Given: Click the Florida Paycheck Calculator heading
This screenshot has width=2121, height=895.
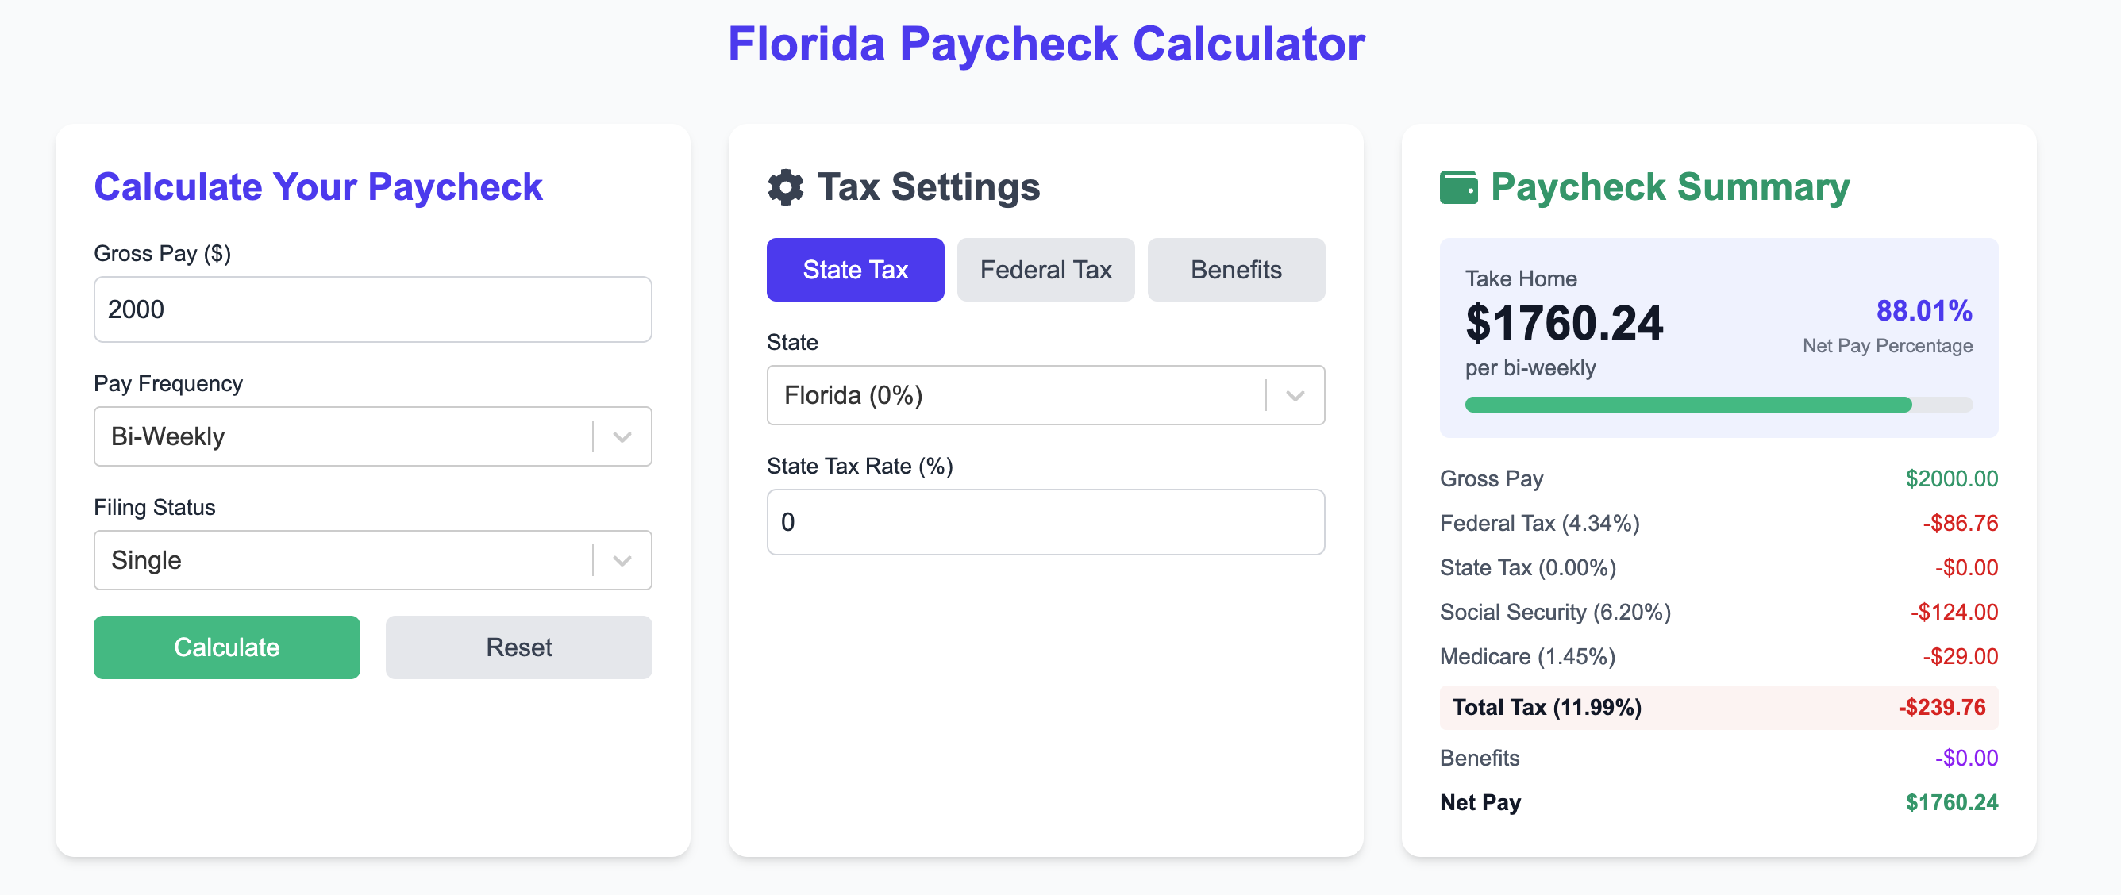Looking at the screenshot, I should click(1045, 44).
